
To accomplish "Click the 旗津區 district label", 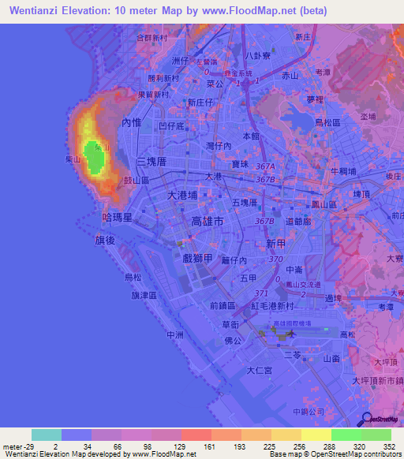I will pyautogui.click(x=144, y=296).
